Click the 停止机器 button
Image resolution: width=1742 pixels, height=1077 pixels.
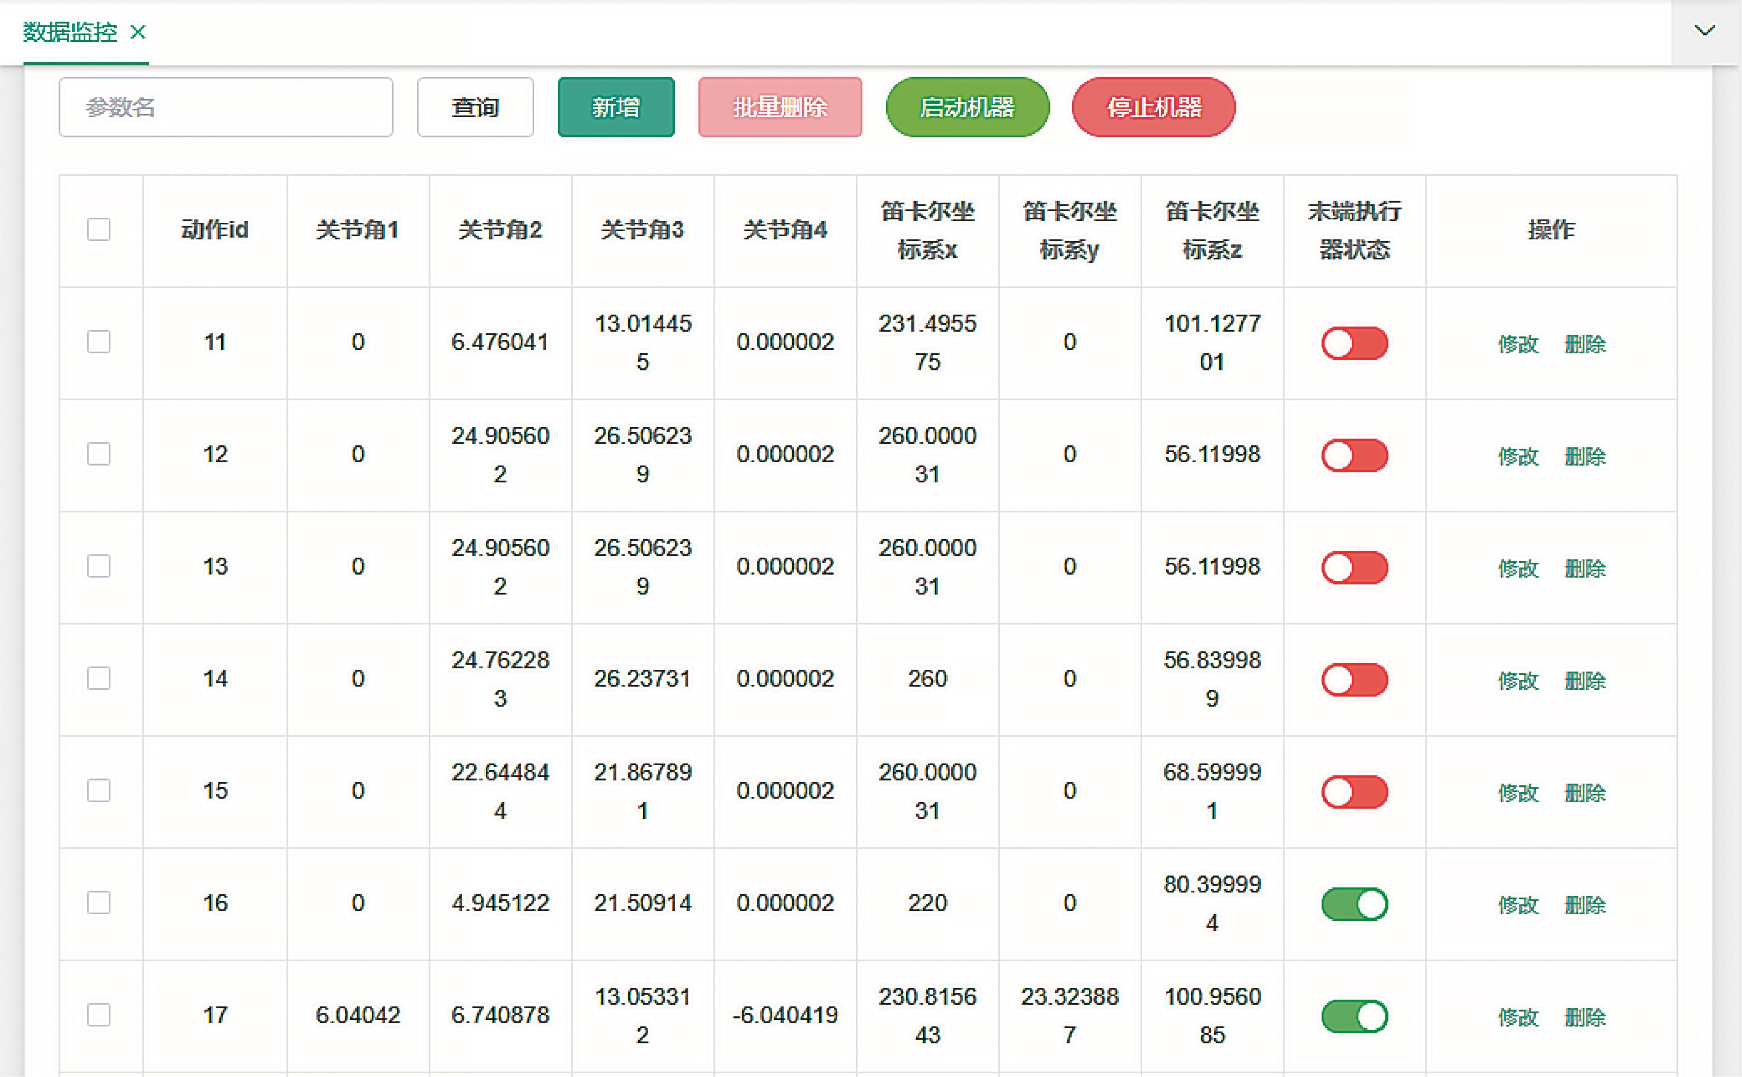(x=1154, y=107)
